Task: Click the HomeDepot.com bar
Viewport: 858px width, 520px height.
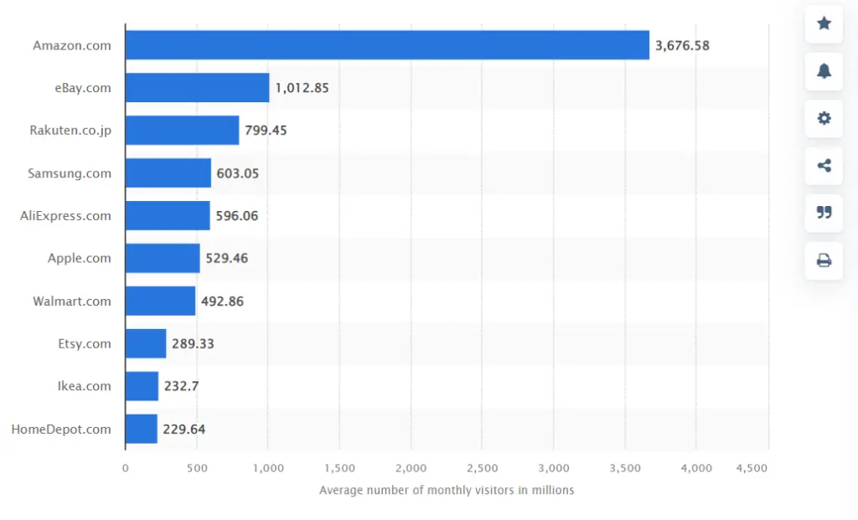Action: [x=142, y=430]
